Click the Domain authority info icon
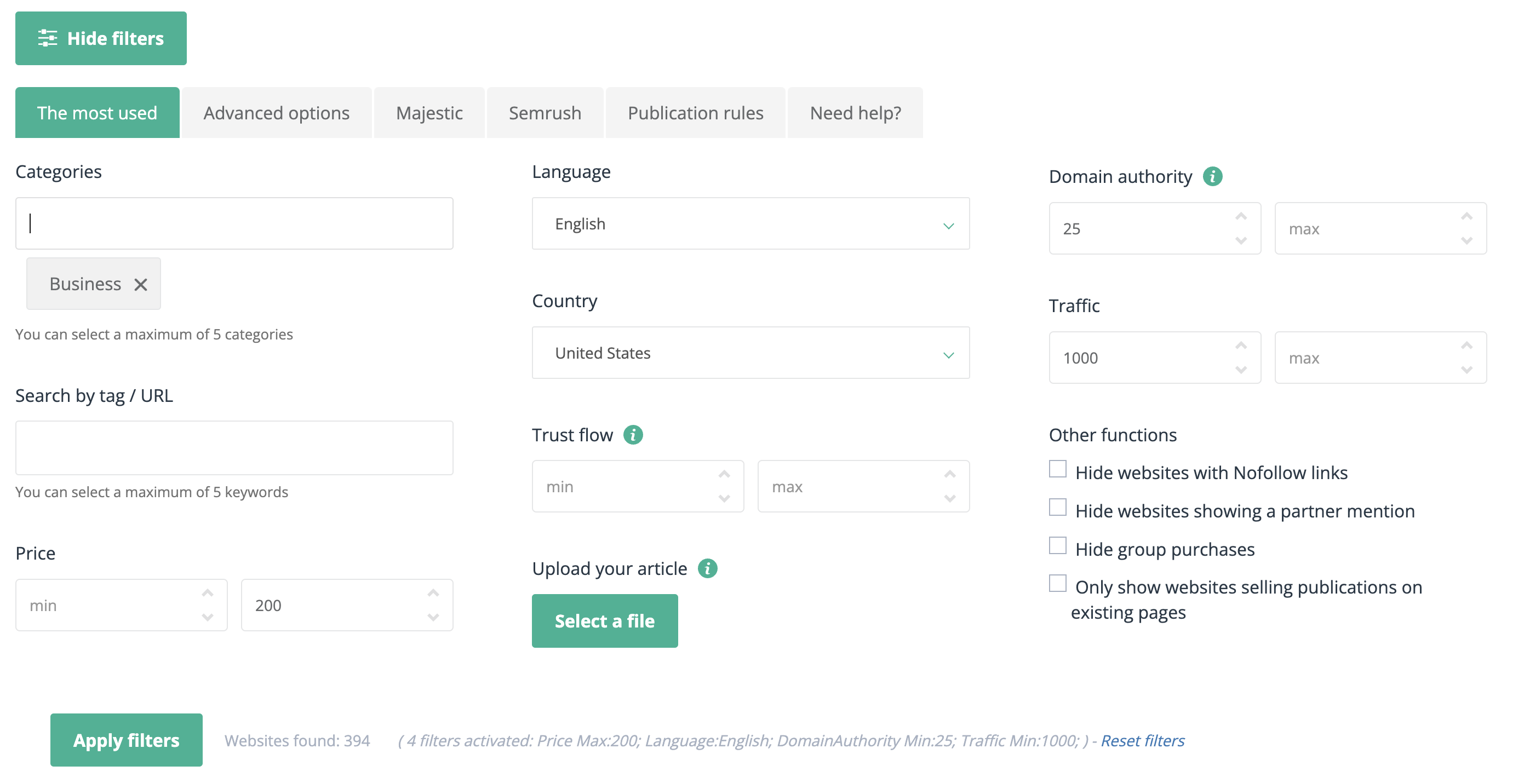This screenshot has height=783, width=1524. [1212, 176]
